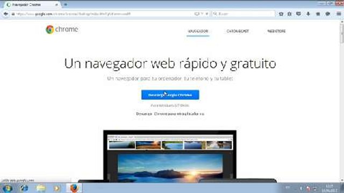
Task: Select the CHROMECAST page tab
Action: pyautogui.click(x=238, y=31)
